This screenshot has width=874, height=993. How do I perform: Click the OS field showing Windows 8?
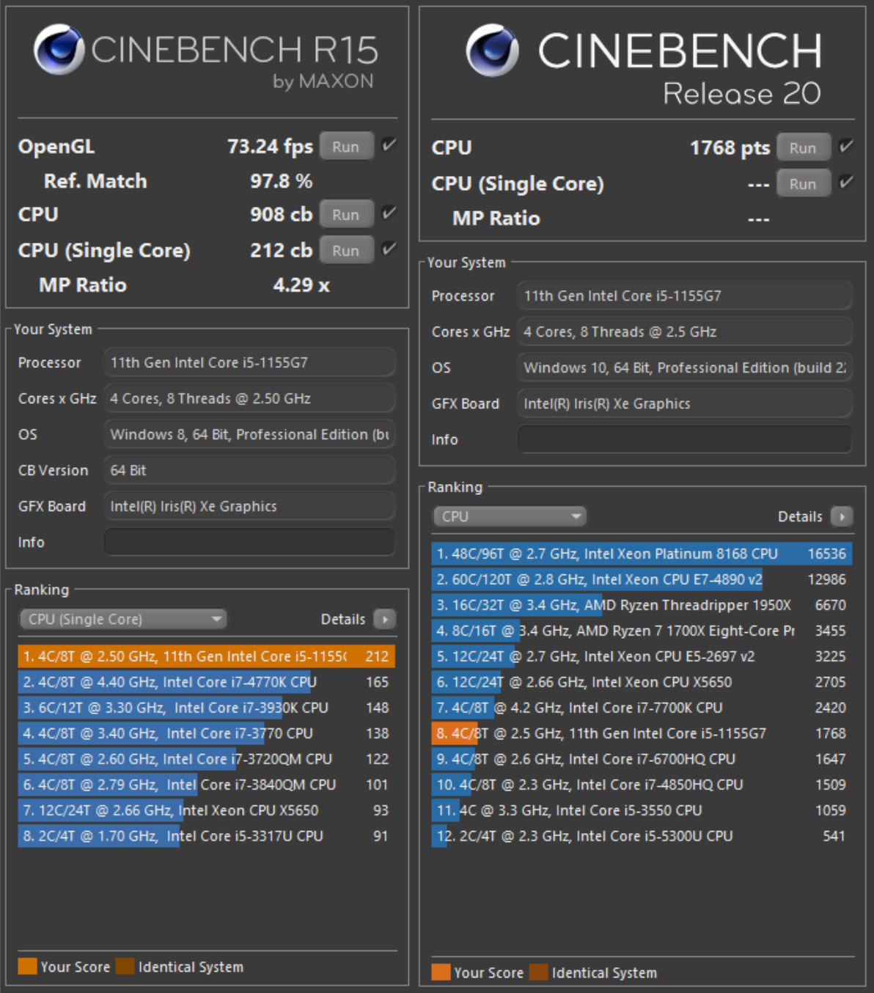[249, 434]
